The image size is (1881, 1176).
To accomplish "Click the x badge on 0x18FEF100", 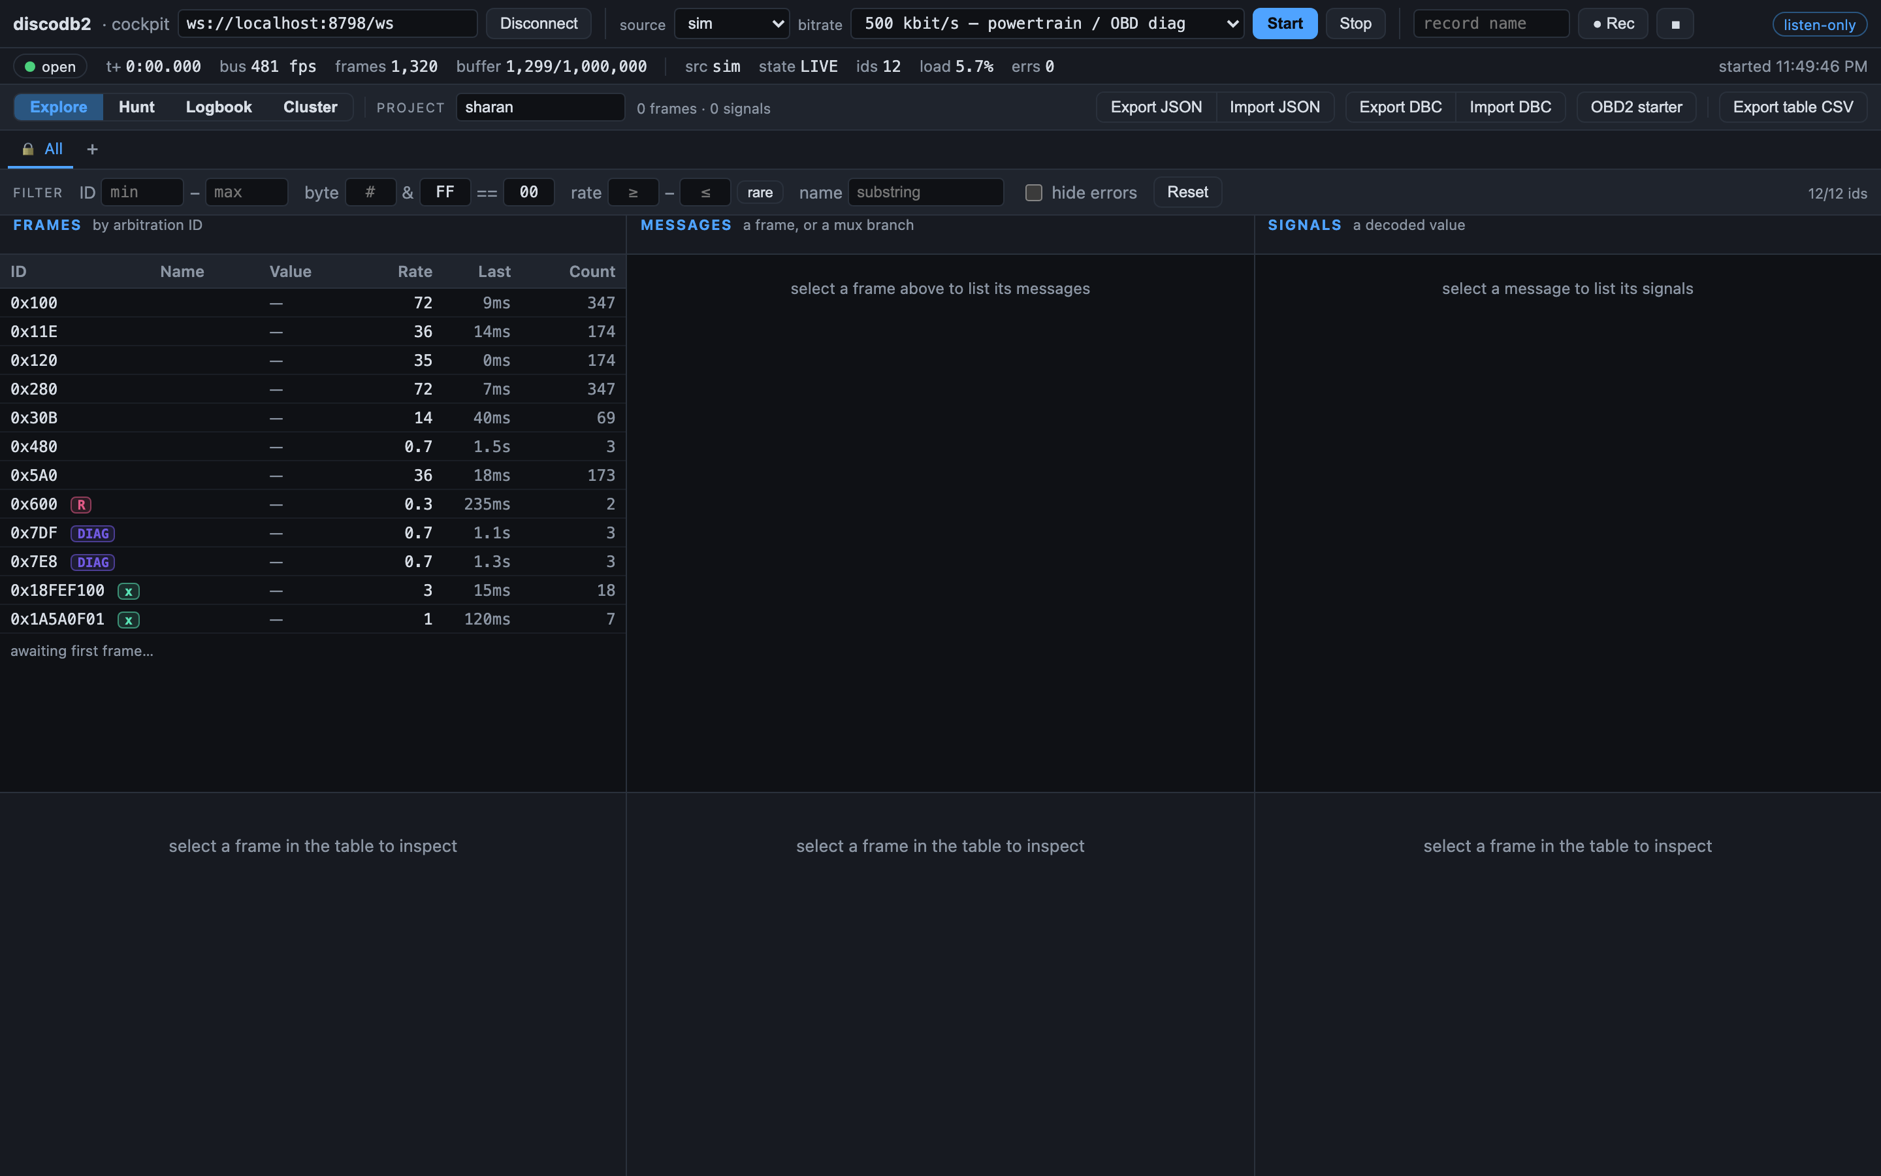I will [x=128, y=591].
